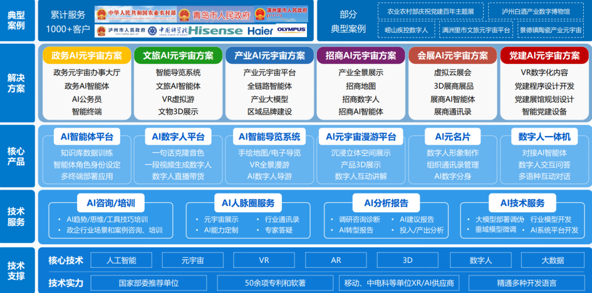Click the 农业农村部庆祝党建百年主题展 case box
The image size is (592, 293).
point(430,11)
